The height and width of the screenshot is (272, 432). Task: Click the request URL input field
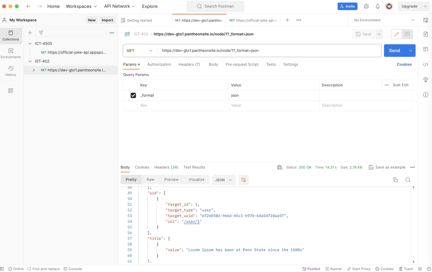pos(270,51)
